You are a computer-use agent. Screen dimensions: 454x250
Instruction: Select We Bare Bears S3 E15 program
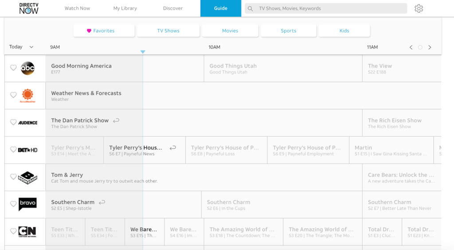(145, 232)
